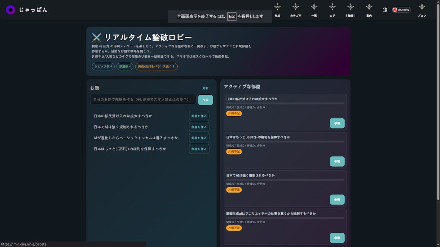Open the 作成 nav shuriken icon
Image resolution: width=440 pixels, height=247 pixels.
277,7
